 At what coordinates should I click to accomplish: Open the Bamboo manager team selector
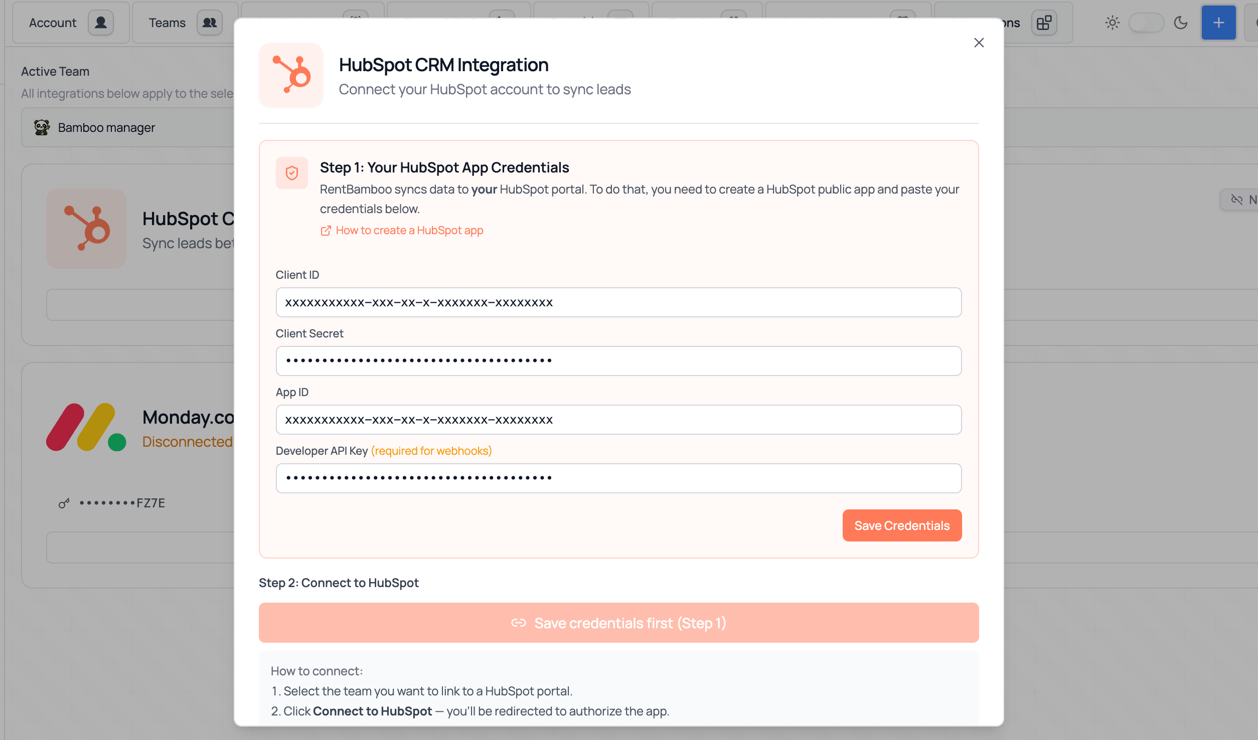pyautogui.click(x=128, y=127)
